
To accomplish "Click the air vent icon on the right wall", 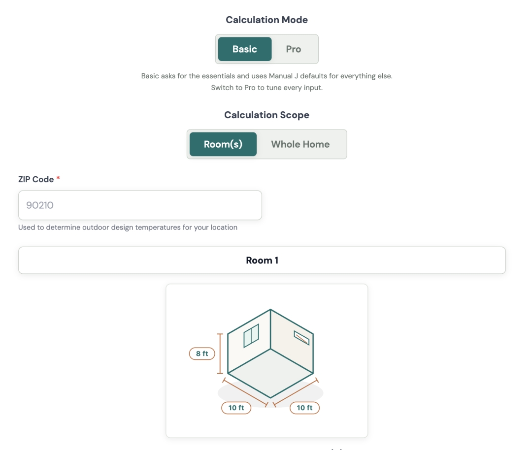I will tap(301, 338).
